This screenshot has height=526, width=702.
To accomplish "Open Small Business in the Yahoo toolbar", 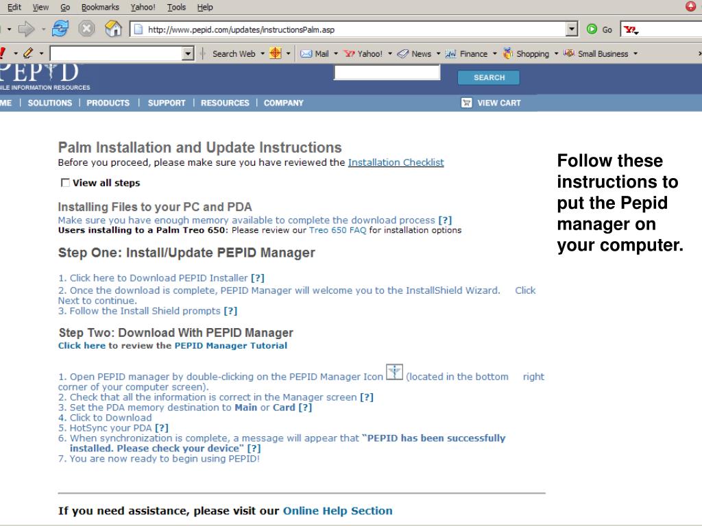I will 596,53.
